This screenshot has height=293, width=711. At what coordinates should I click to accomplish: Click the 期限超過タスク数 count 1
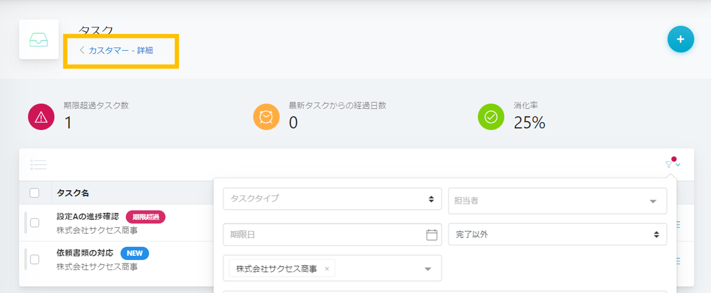point(68,123)
